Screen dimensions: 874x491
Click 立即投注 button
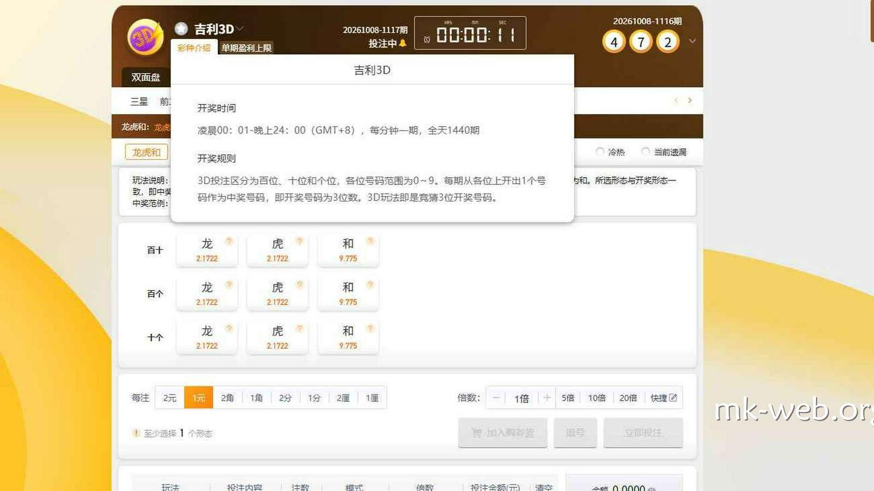coord(643,433)
